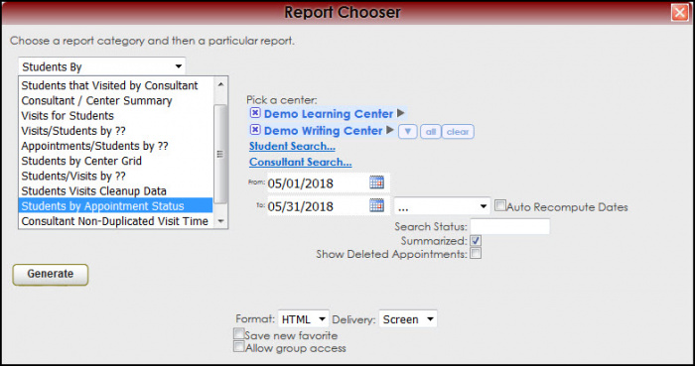Viewport: 695px width, 366px height.
Task: Click the 'clear' centers button
Action: 458,132
